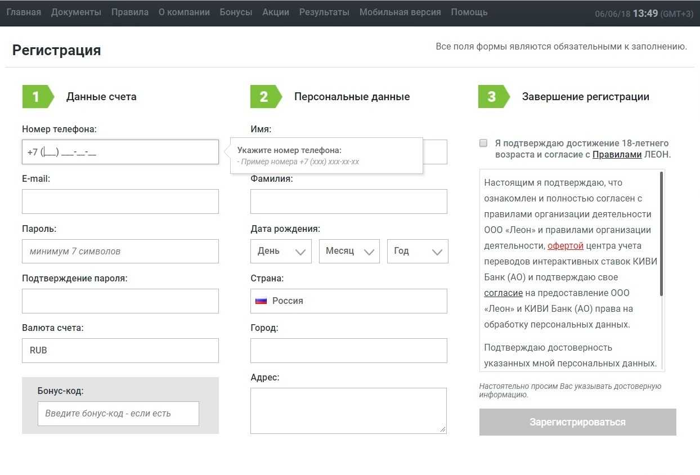Click the Бонус-код input field
This screenshot has width=700, height=475.
(118, 414)
